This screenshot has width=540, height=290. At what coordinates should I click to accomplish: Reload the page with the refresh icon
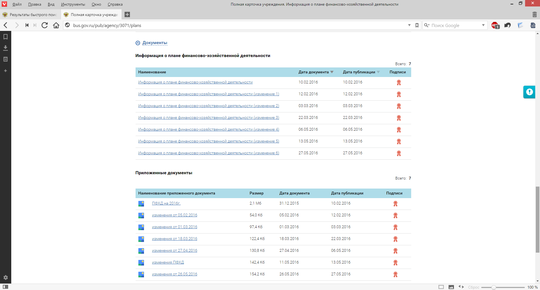[44, 25]
